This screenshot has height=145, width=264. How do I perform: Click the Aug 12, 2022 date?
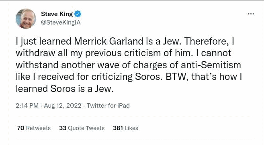[x=63, y=106]
